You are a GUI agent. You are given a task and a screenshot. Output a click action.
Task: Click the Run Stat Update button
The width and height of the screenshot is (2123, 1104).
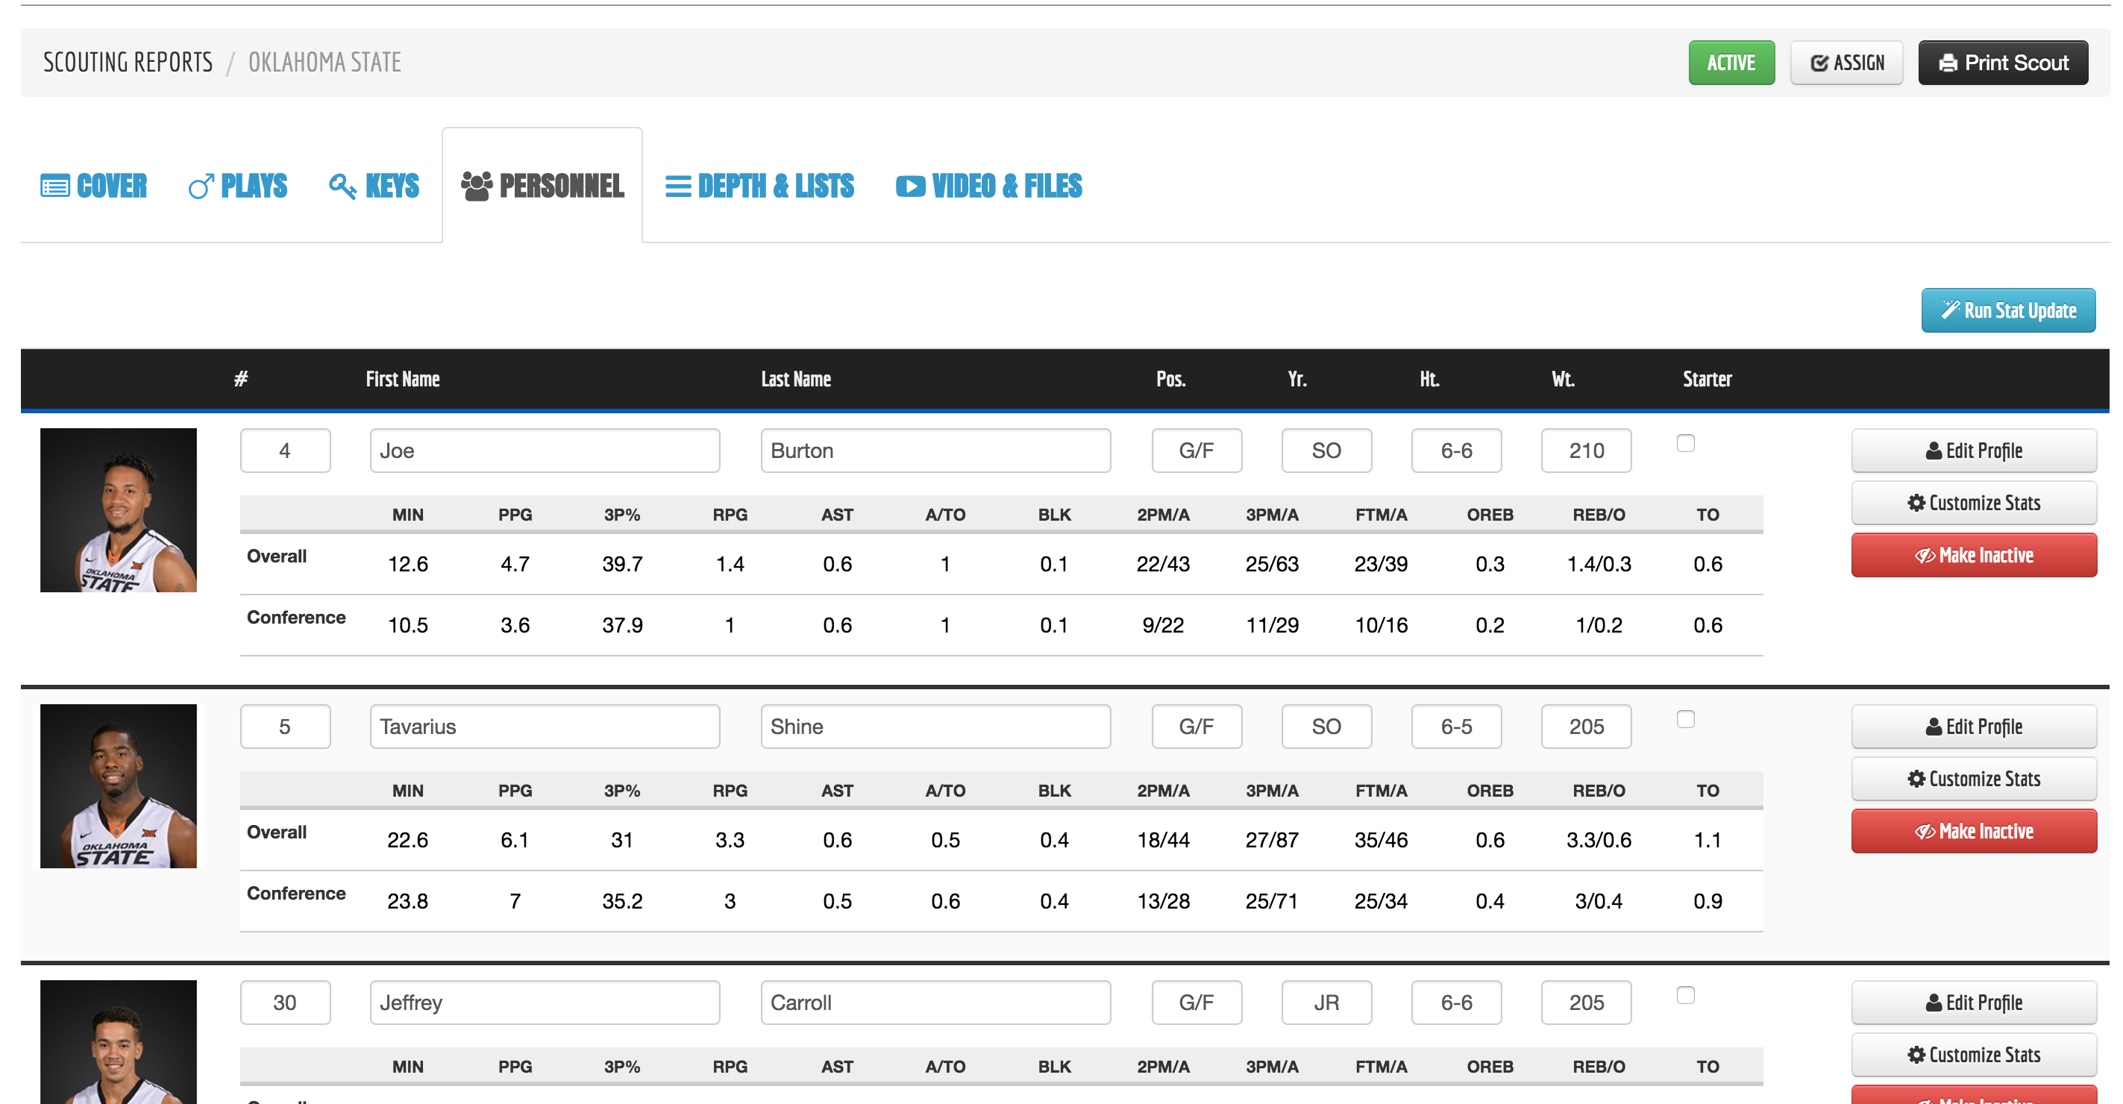coord(2007,310)
